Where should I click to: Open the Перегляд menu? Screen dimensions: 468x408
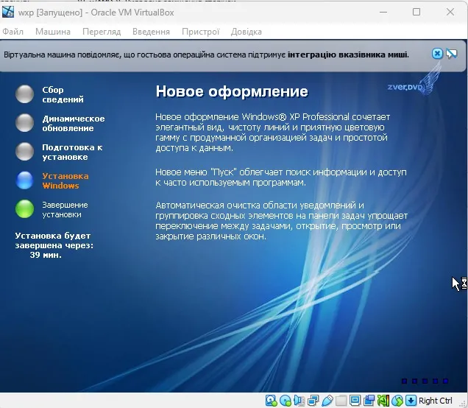click(102, 32)
